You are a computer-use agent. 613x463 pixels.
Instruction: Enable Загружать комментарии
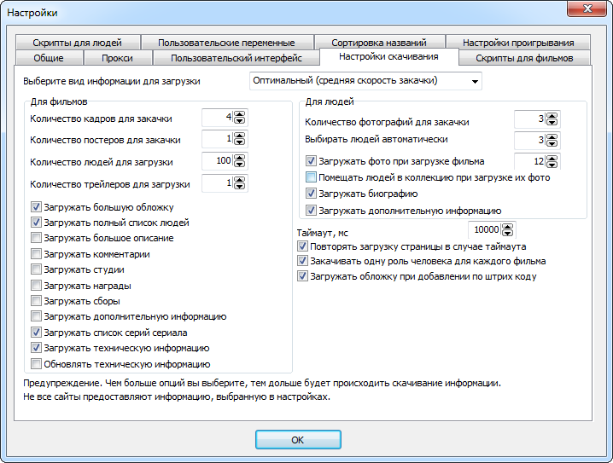36,254
